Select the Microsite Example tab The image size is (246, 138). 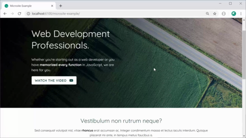[29, 6]
